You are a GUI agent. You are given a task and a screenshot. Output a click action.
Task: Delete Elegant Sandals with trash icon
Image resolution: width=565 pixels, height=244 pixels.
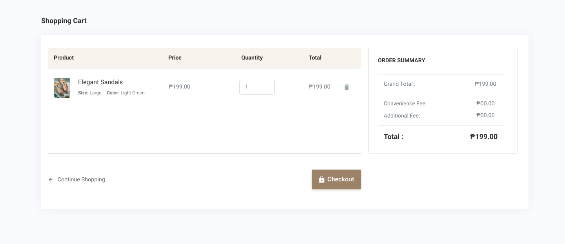point(346,87)
